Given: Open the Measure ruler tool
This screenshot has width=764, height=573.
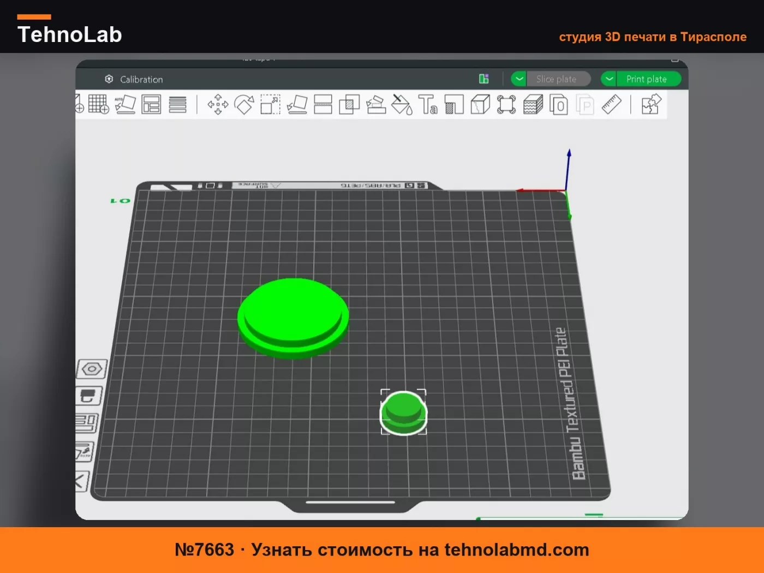Looking at the screenshot, I should [x=612, y=104].
